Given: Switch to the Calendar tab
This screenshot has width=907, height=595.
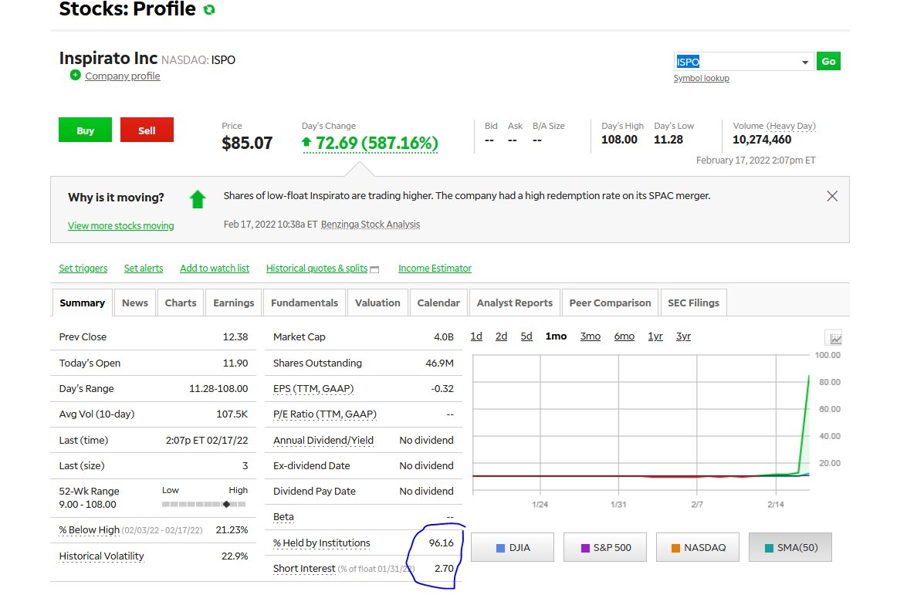Looking at the screenshot, I should click(x=438, y=303).
